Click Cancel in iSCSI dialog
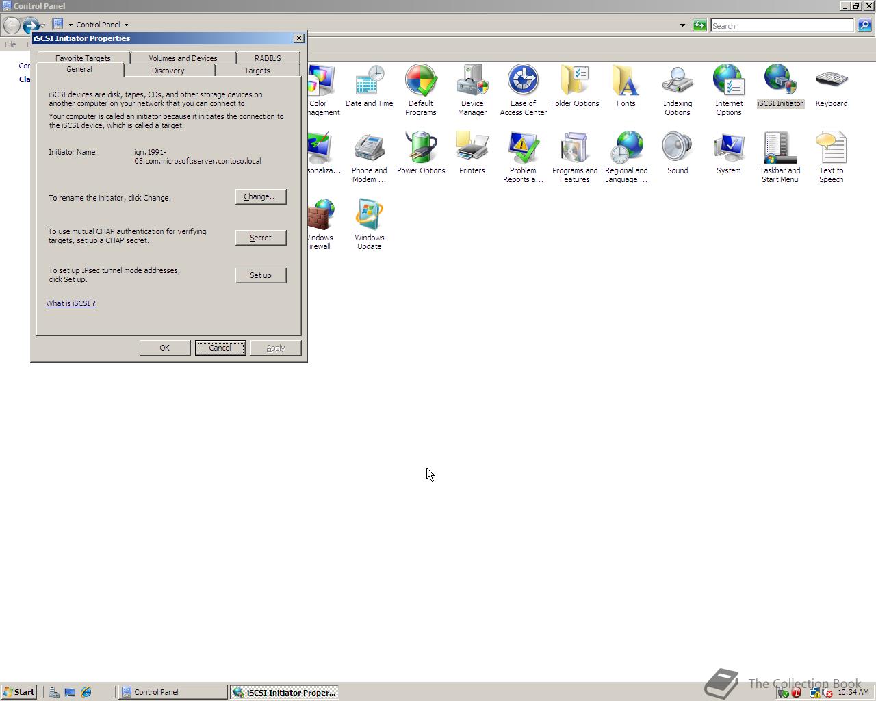The image size is (876, 701). [x=220, y=348]
